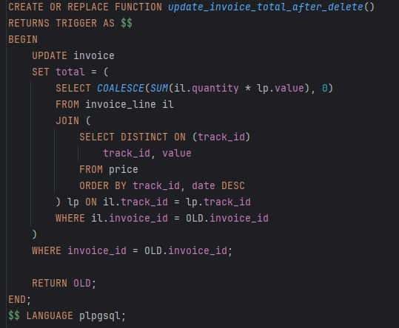399x328 pixels.
Task: Click the price table name
Action: [124, 169]
